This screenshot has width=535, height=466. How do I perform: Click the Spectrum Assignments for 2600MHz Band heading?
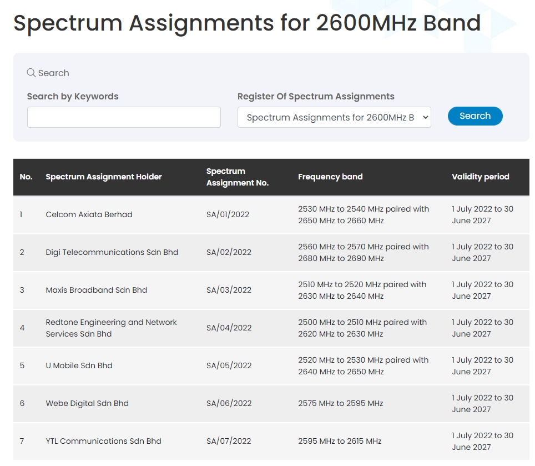click(247, 23)
